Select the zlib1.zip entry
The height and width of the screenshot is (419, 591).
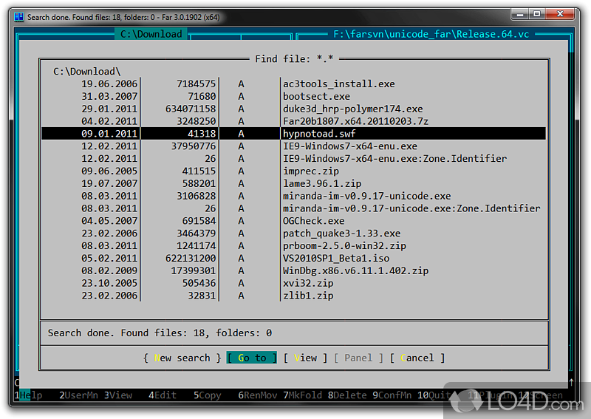click(x=307, y=296)
